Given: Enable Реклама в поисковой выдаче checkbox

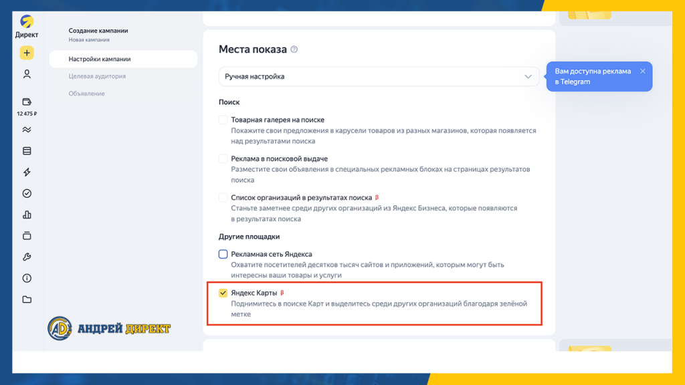Looking at the screenshot, I should (223, 158).
